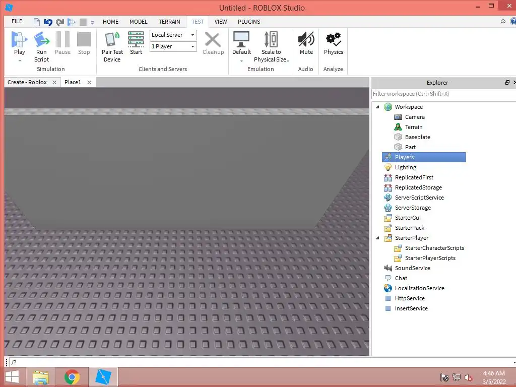516x387 pixels.
Task: Open the FILE menu
Action: (17, 21)
